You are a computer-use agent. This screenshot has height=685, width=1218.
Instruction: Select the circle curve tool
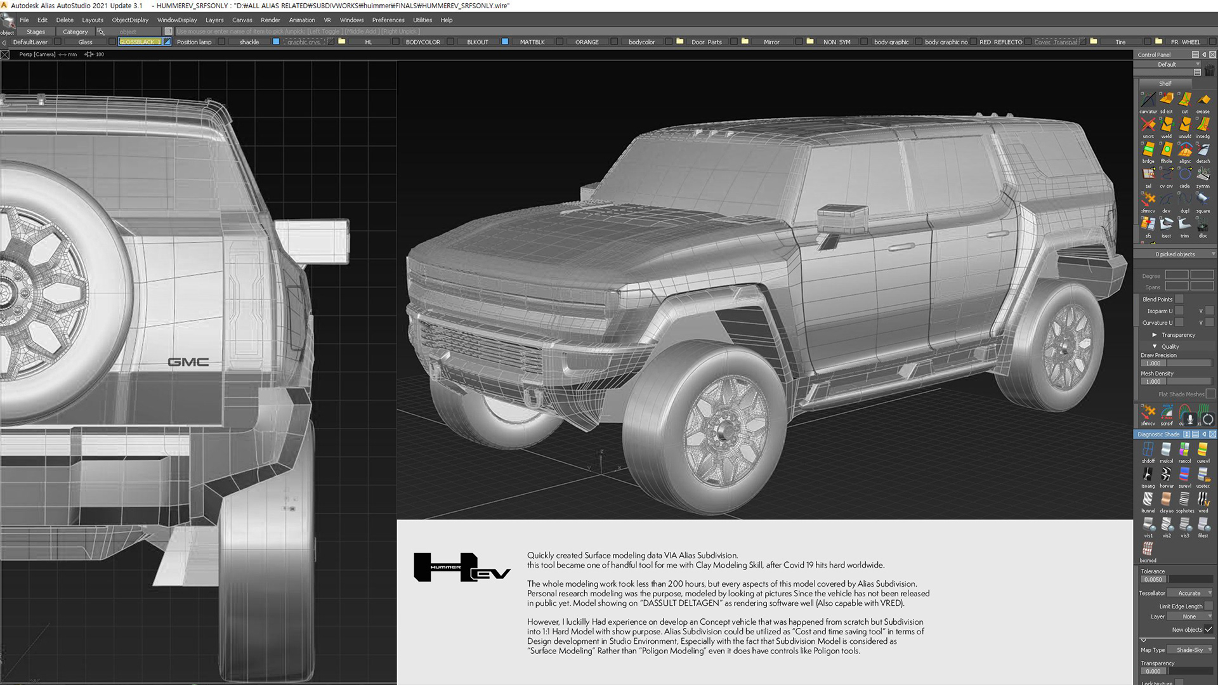pos(1185,174)
